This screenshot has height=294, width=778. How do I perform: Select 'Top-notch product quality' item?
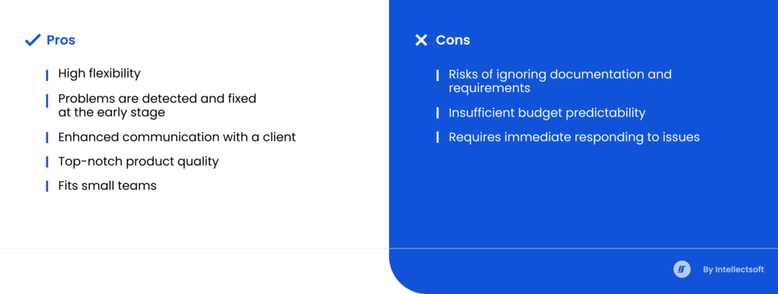tap(138, 162)
